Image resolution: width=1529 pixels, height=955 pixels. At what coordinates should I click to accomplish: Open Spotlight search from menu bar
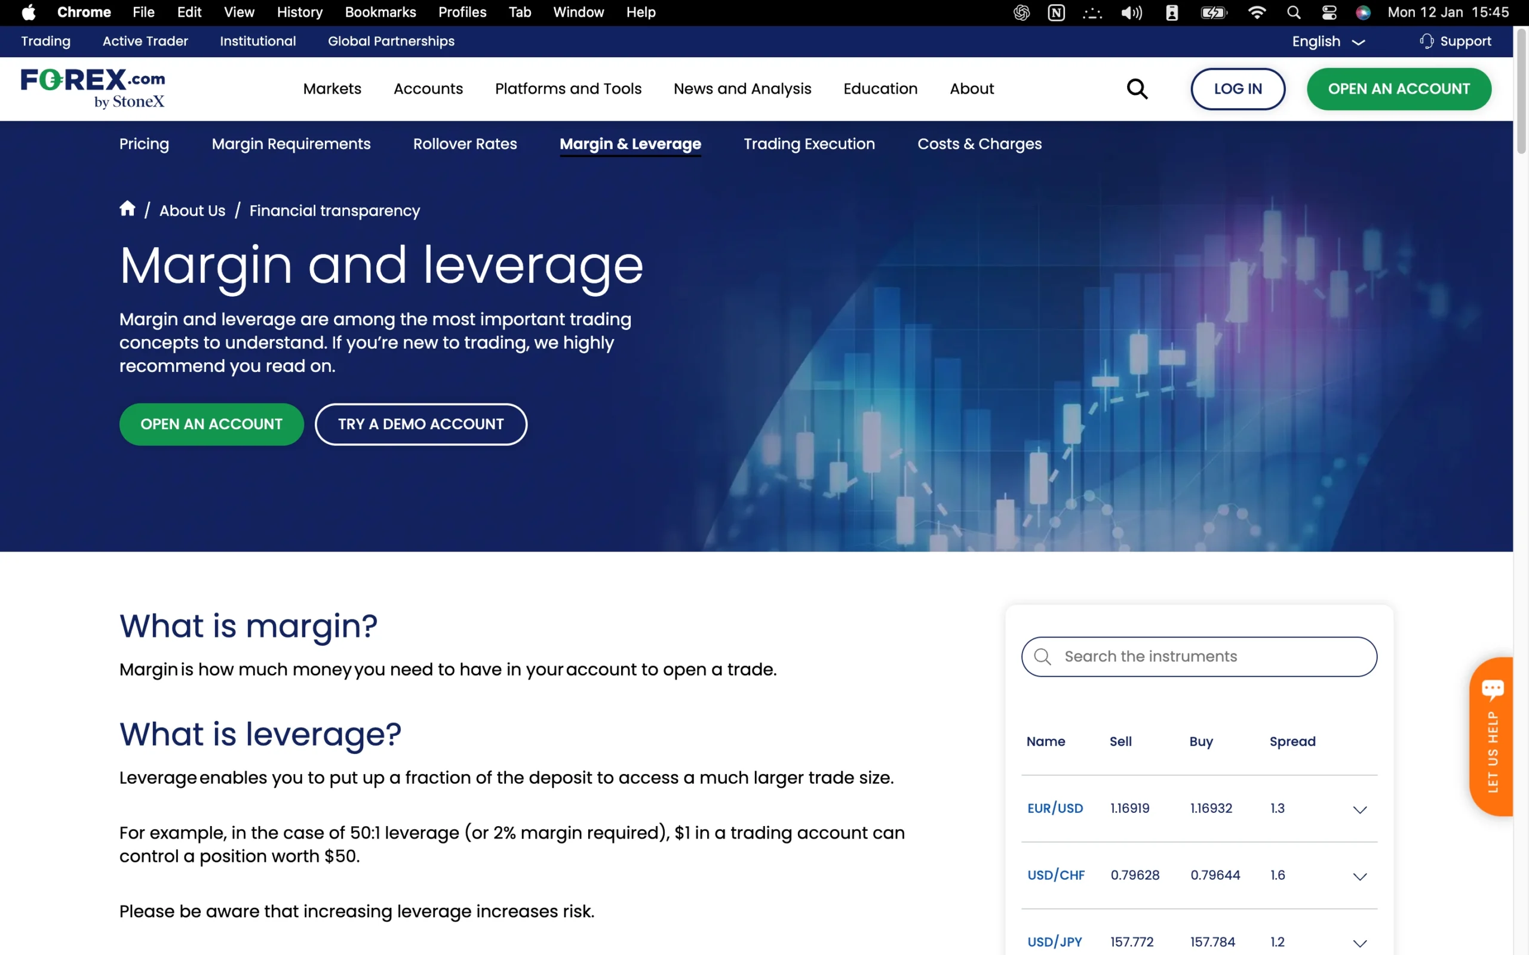click(1292, 12)
